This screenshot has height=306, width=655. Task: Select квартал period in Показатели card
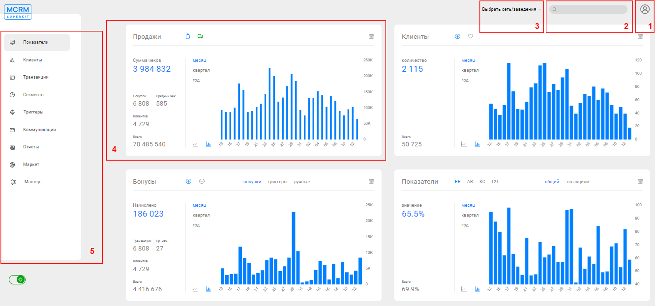coord(470,215)
